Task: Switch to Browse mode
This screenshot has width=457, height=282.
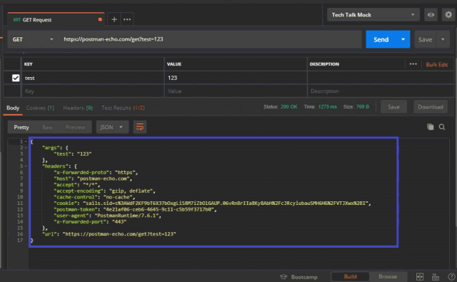Action: click(388, 276)
